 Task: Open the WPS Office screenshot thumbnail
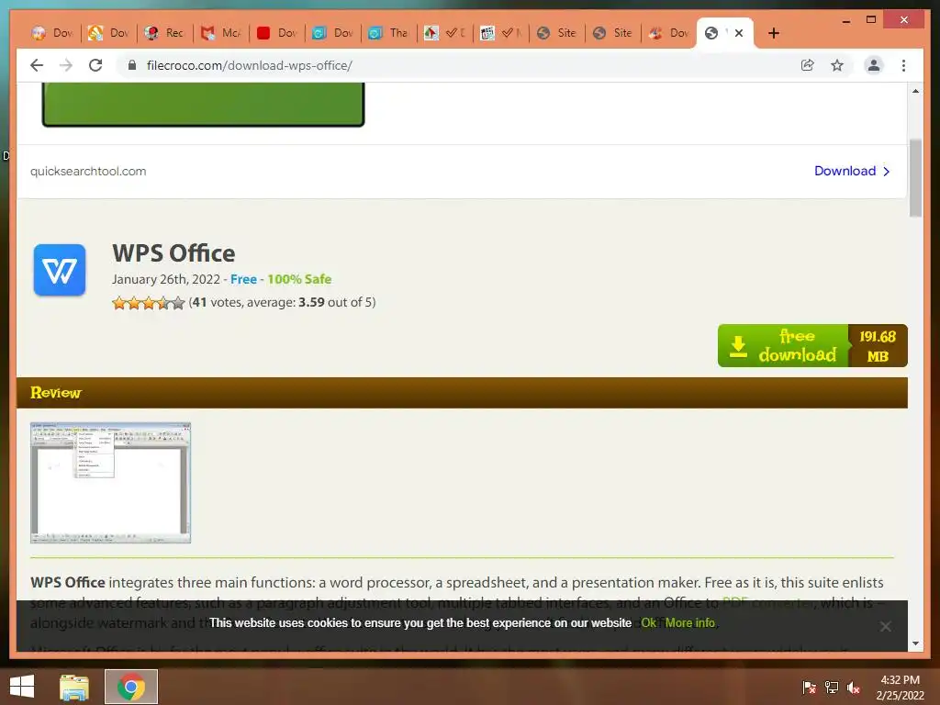coord(110,483)
